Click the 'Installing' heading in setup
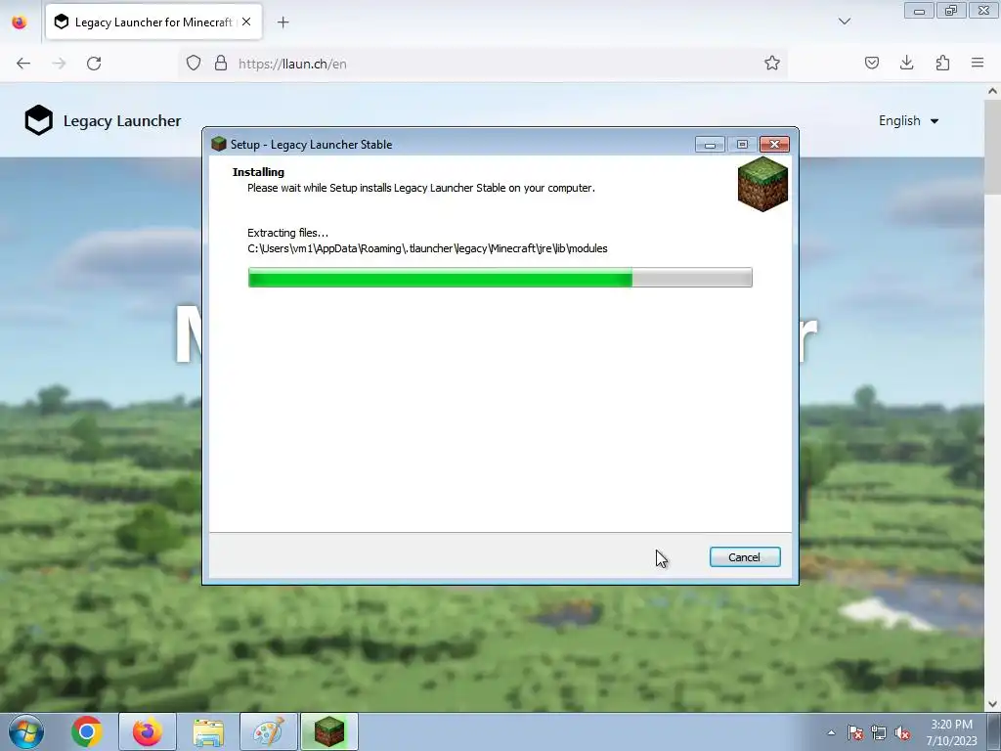The image size is (1001, 751). pos(258,172)
